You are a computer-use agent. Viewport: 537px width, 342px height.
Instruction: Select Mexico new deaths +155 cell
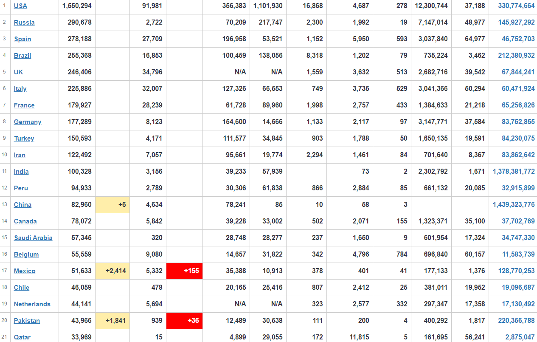tap(184, 271)
